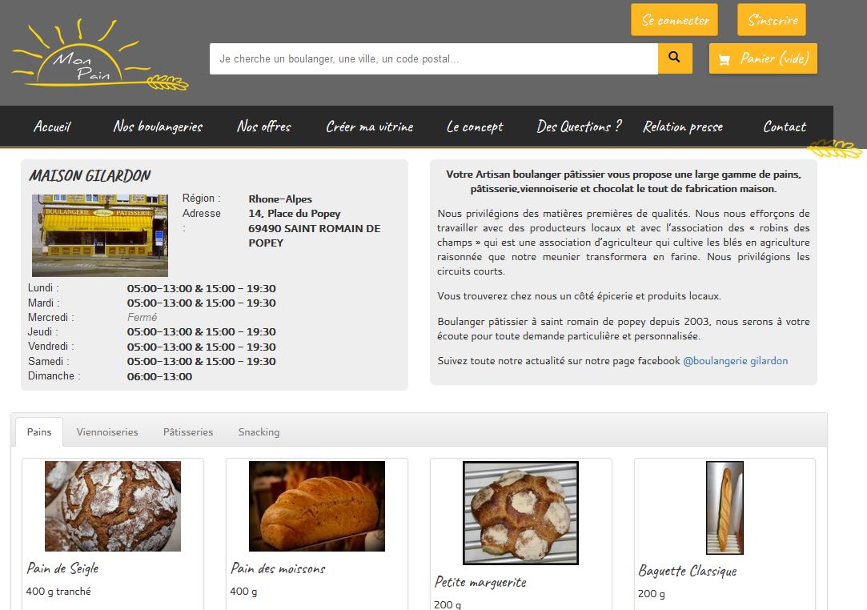867x610 pixels.
Task: Open Nos offres in navigation bar
Action: pos(263,126)
